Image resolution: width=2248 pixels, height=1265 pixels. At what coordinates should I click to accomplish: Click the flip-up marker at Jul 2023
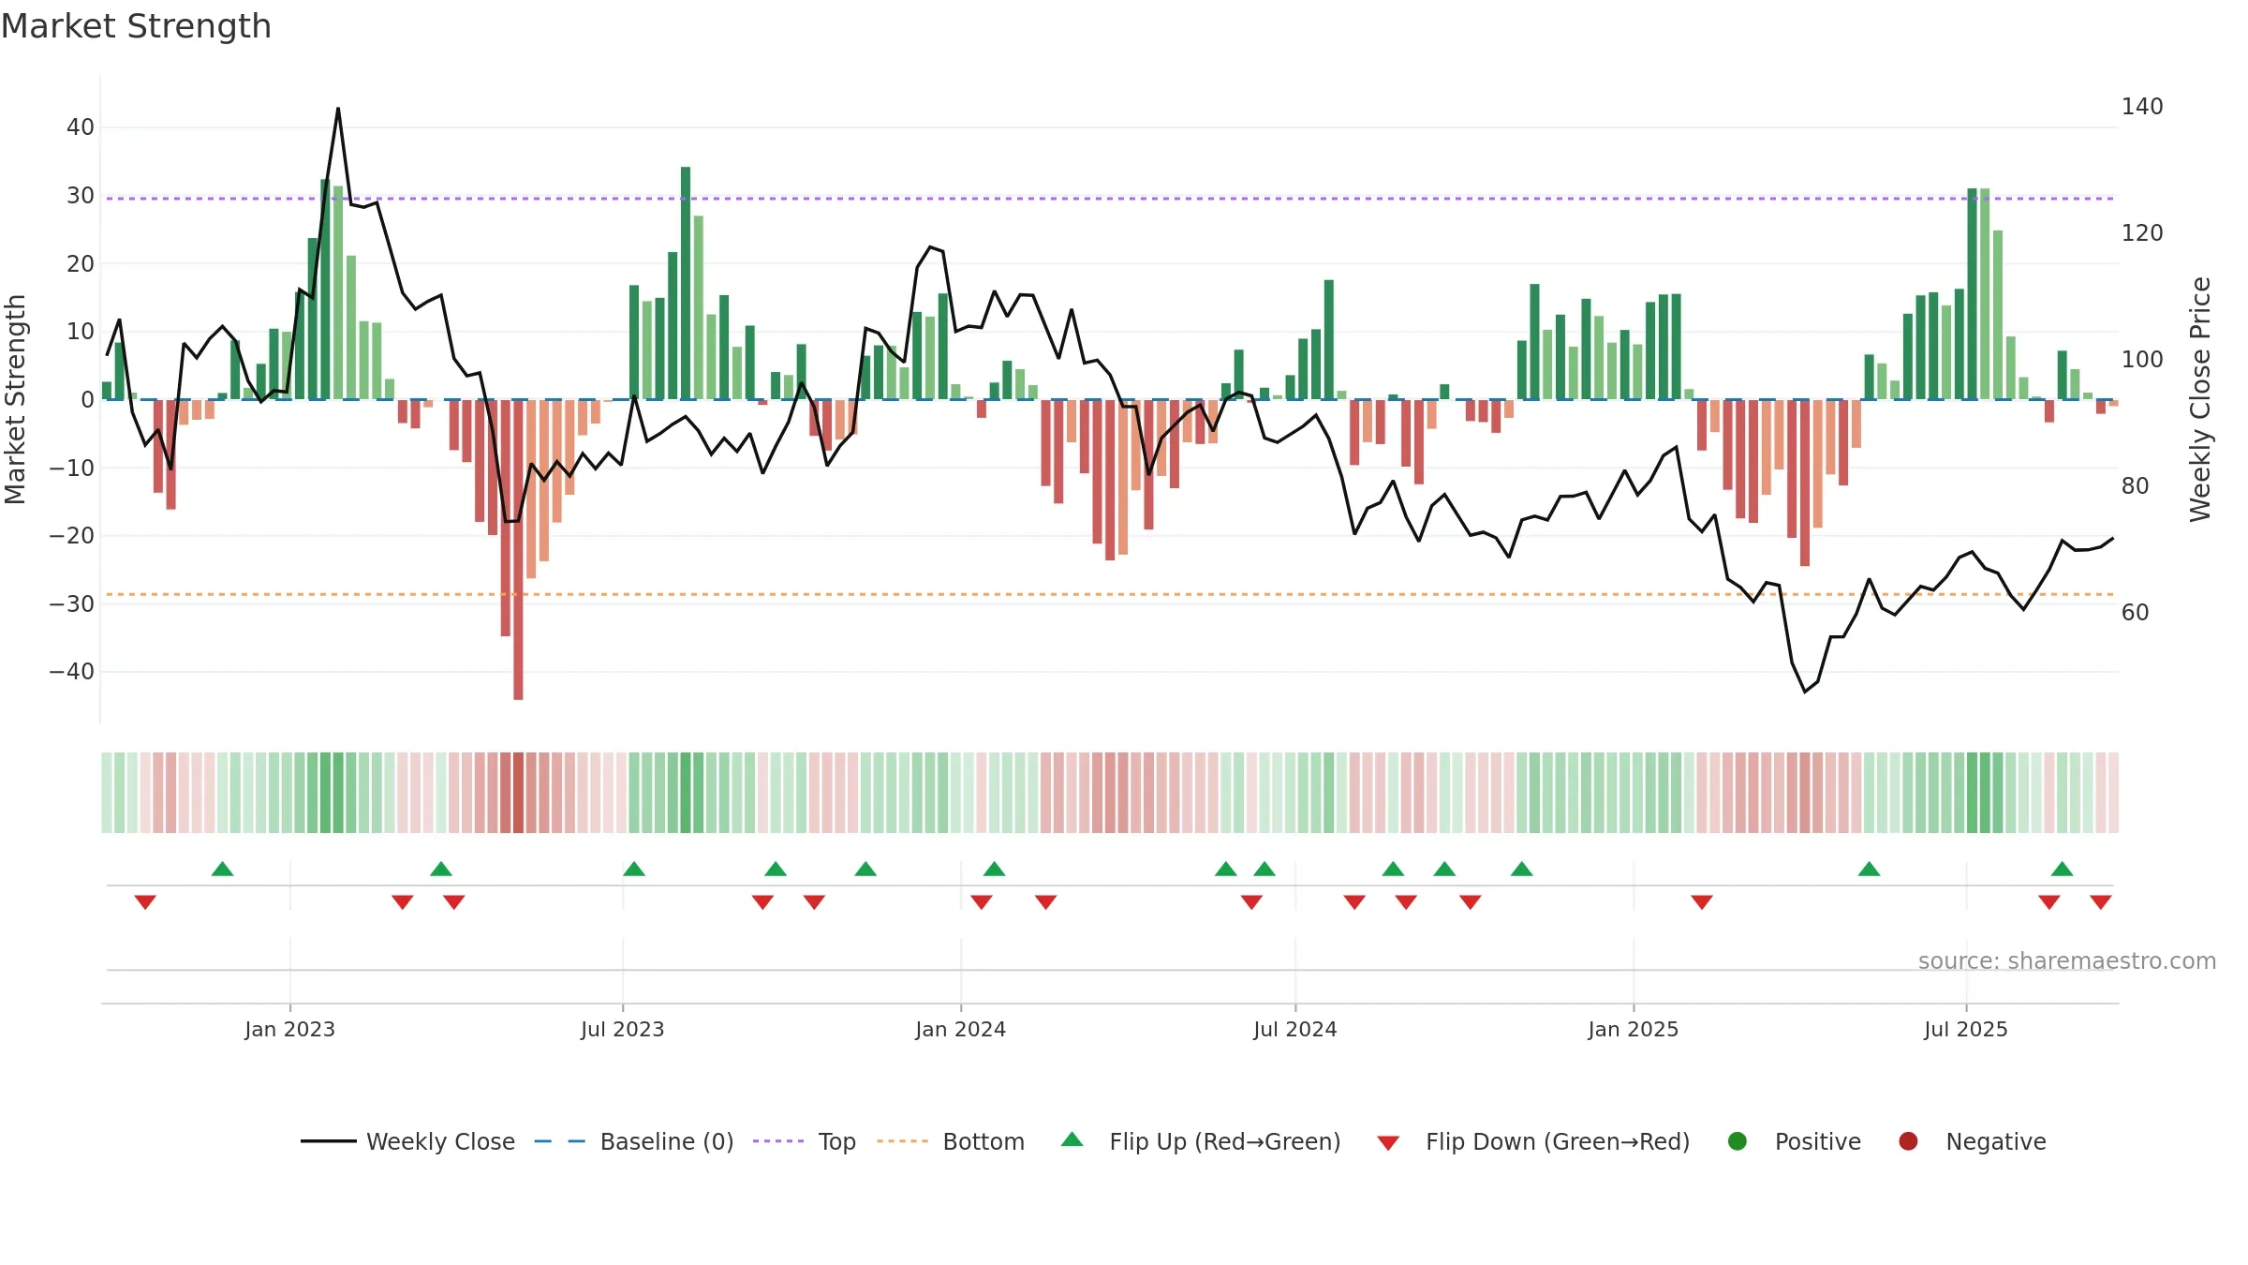pos(634,869)
